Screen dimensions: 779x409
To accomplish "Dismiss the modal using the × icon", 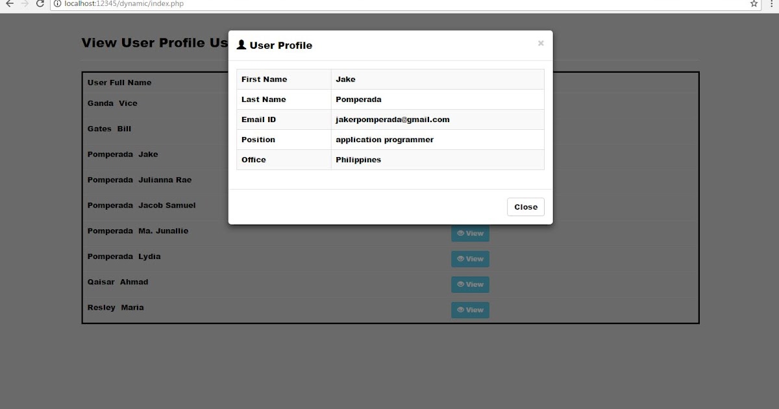I will [x=541, y=43].
